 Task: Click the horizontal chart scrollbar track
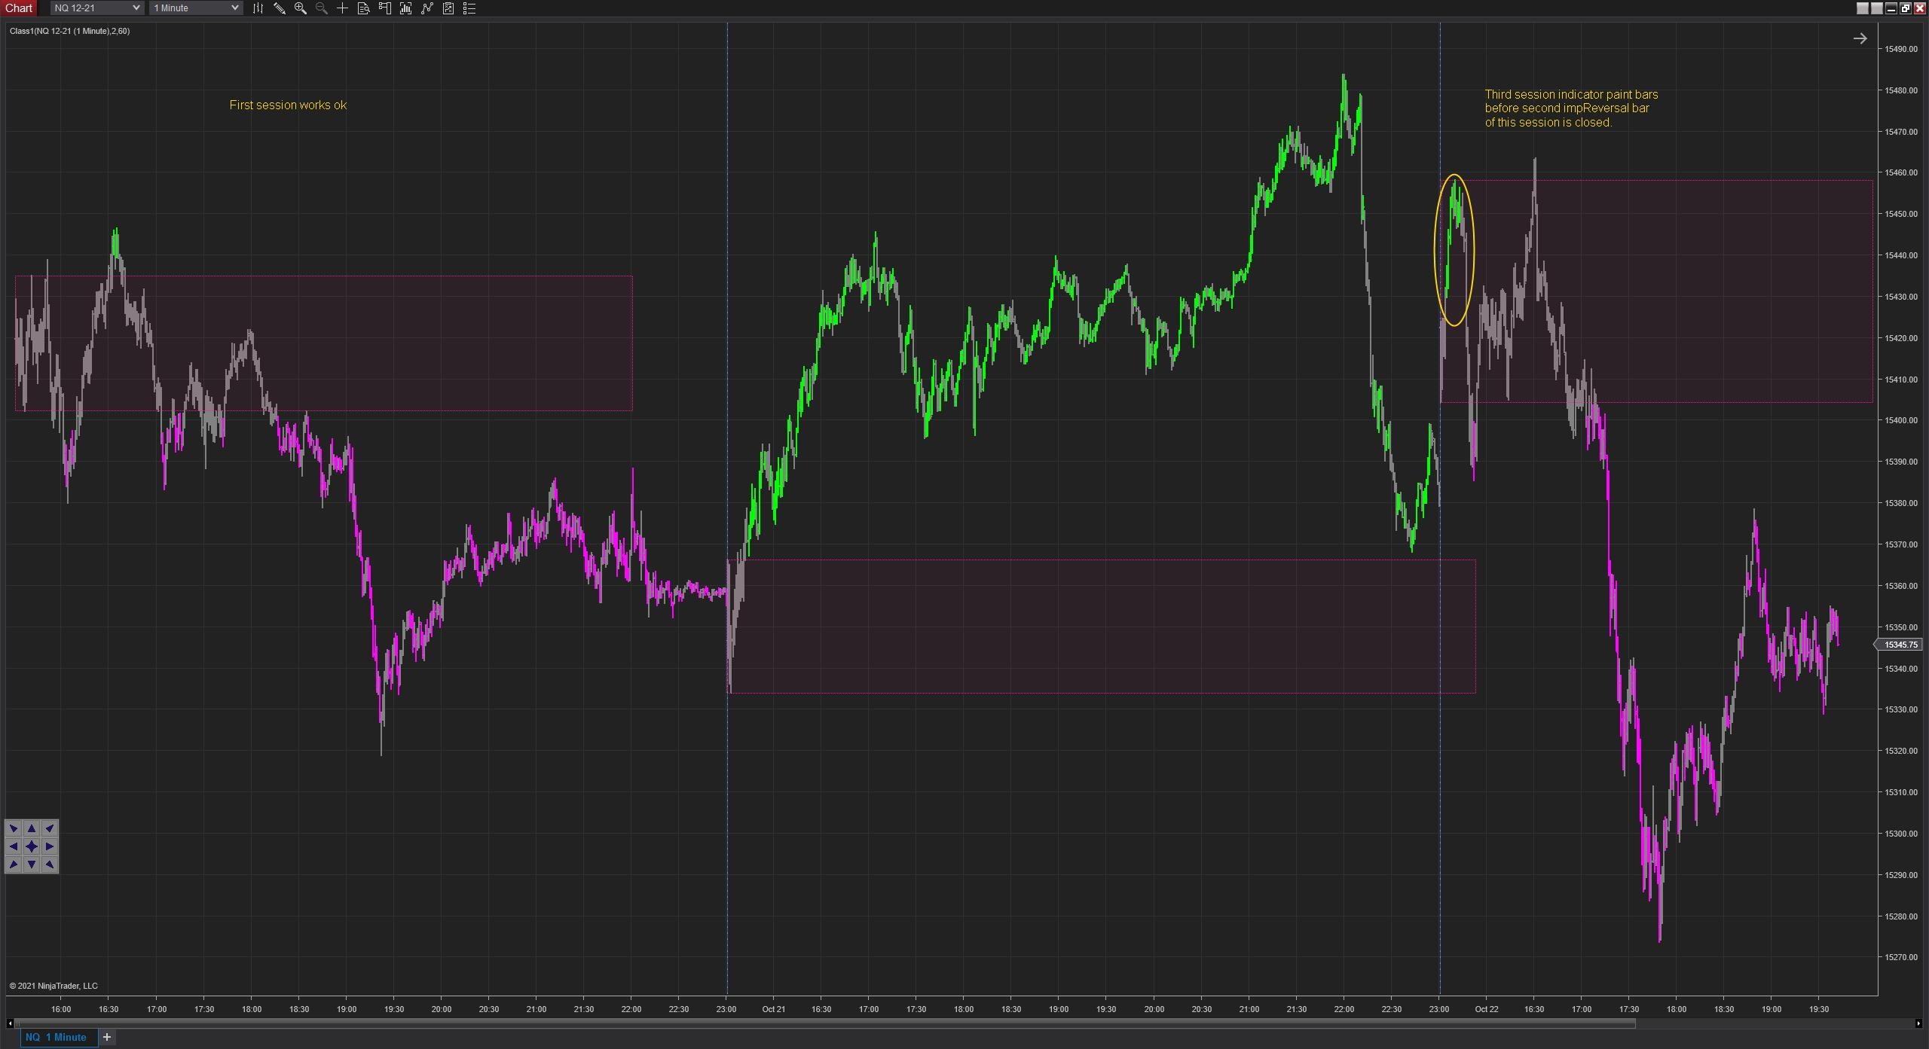pos(1771,1023)
